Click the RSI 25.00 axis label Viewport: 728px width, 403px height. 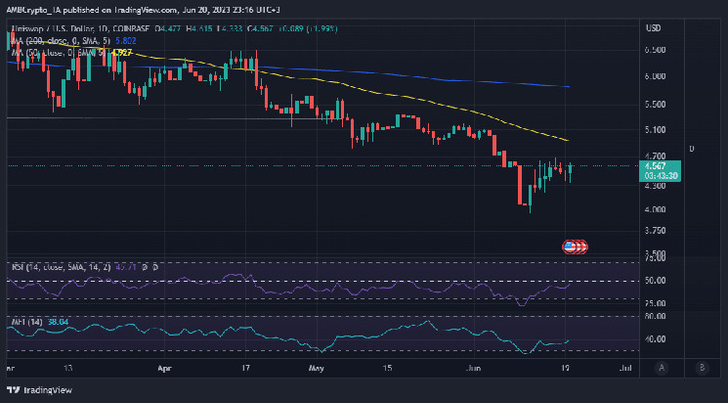pyautogui.click(x=655, y=303)
